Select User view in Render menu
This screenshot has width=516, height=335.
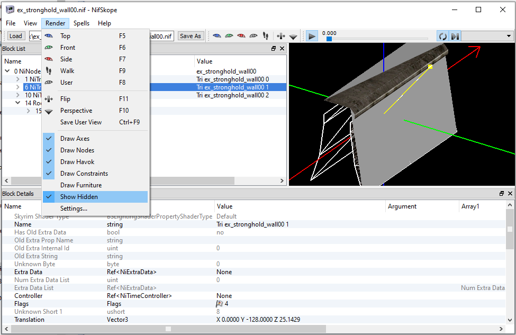95,83
